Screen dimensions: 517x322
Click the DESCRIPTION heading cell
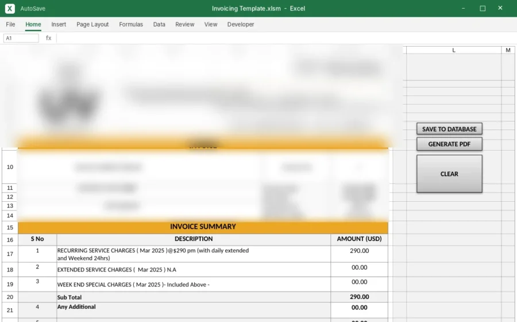click(x=194, y=239)
